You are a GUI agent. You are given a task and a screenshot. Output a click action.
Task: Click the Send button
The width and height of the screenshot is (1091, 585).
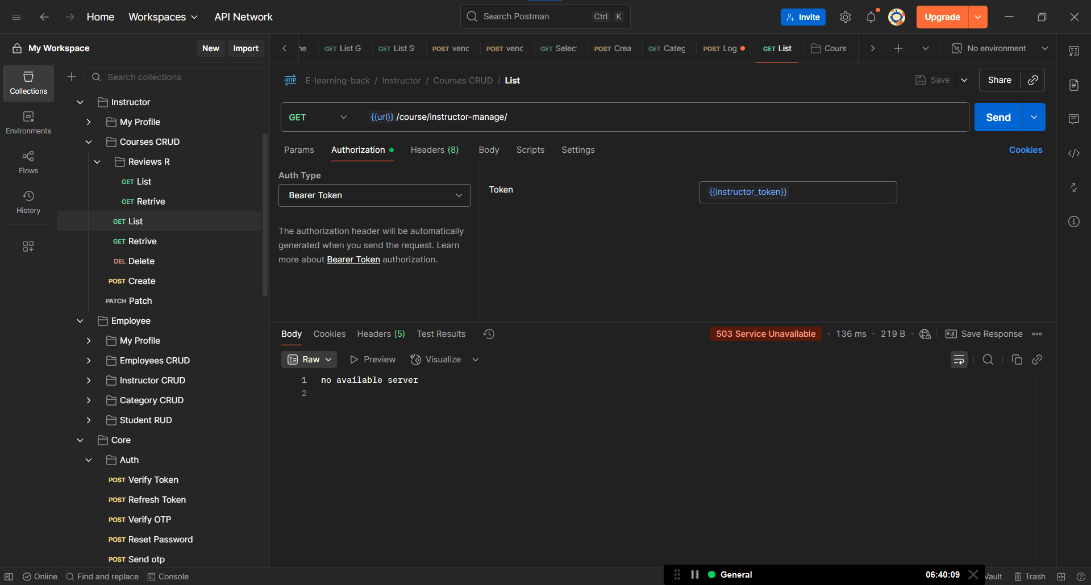998,117
